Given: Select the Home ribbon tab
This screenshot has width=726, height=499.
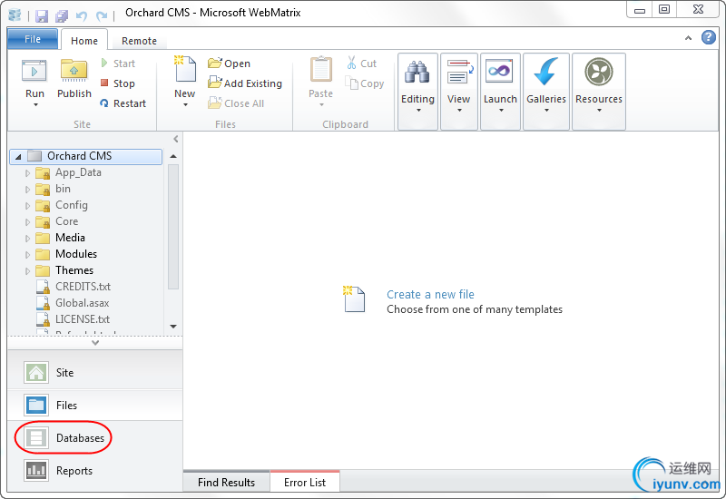Looking at the screenshot, I should pos(84,41).
